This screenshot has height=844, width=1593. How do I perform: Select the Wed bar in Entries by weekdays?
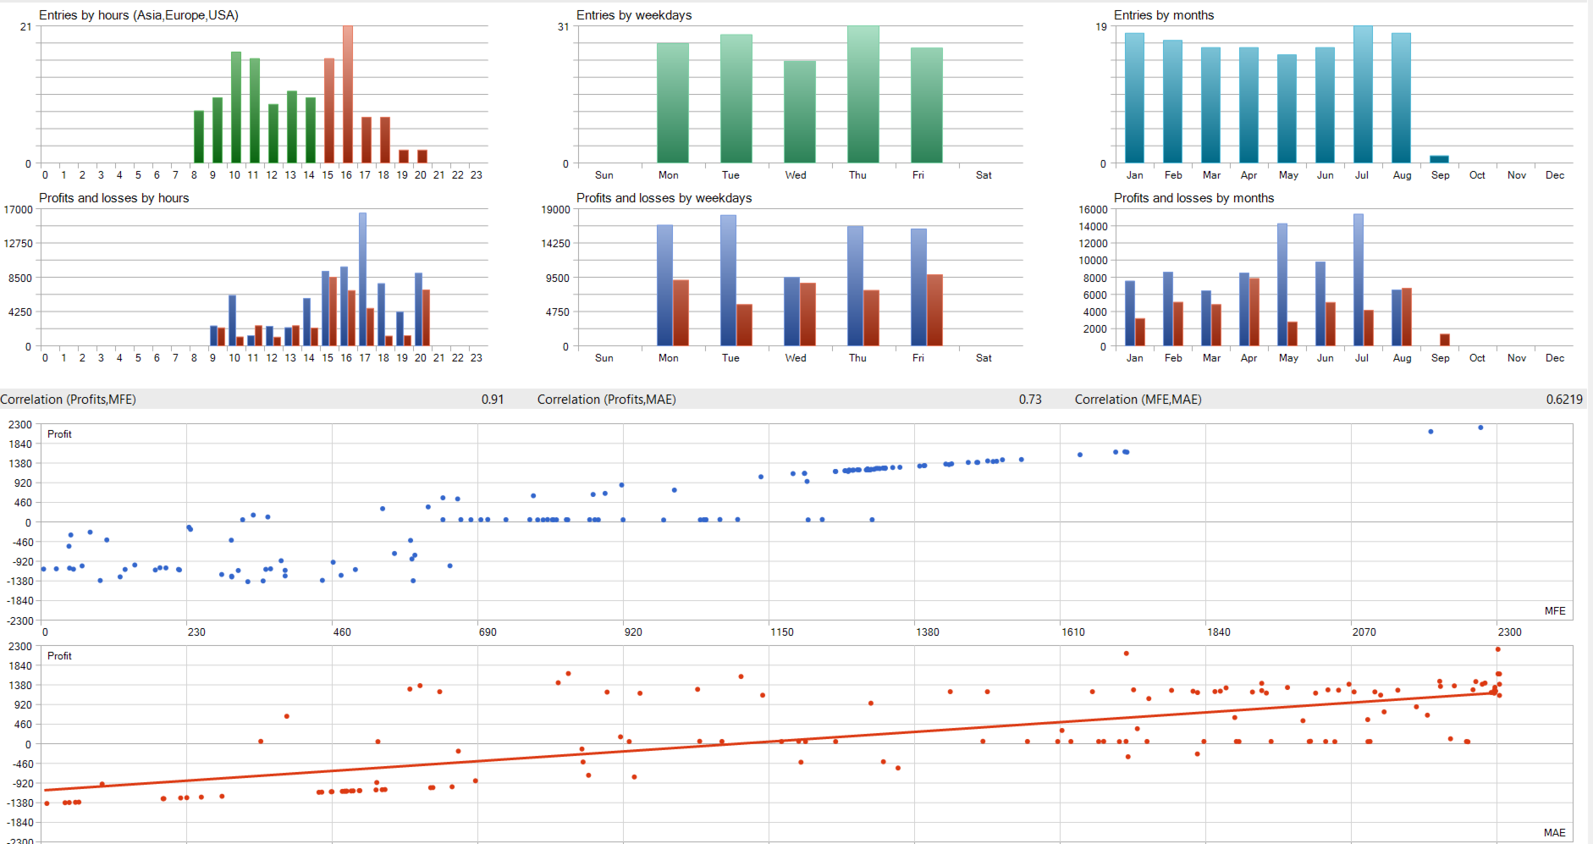(x=800, y=112)
